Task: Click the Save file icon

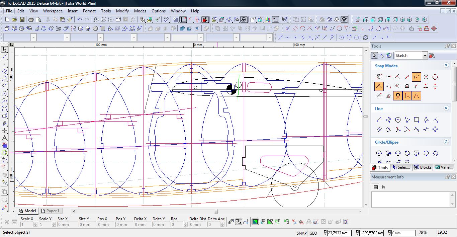Action: (x=22, y=20)
